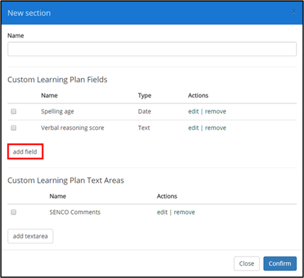This screenshot has height=278, width=304.
Task: Tick the Spelling age checkbox
Action: (x=14, y=112)
